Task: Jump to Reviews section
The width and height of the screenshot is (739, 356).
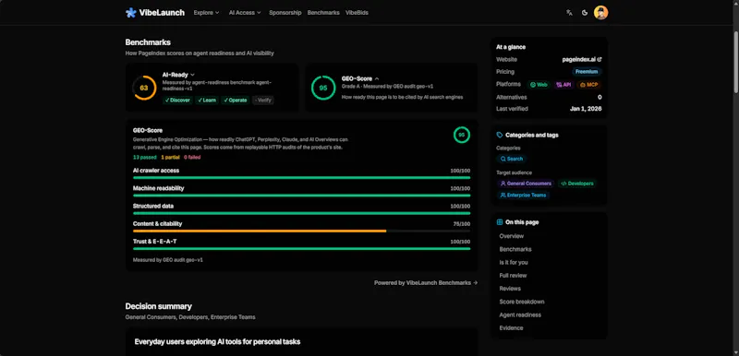Action: 510,289
